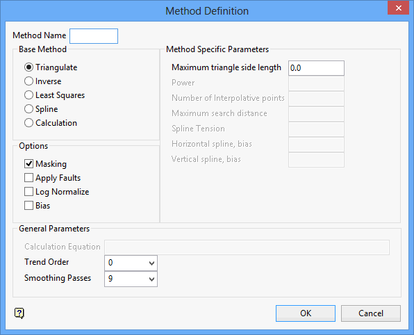Click the help question mark icon
Image resolution: width=414 pixels, height=335 pixels.
pos(19,313)
